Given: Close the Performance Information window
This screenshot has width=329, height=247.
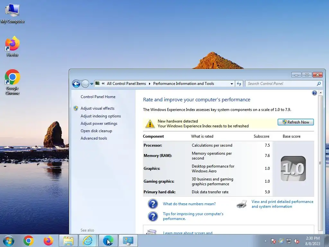Looking at the screenshot, I should 317,75.
